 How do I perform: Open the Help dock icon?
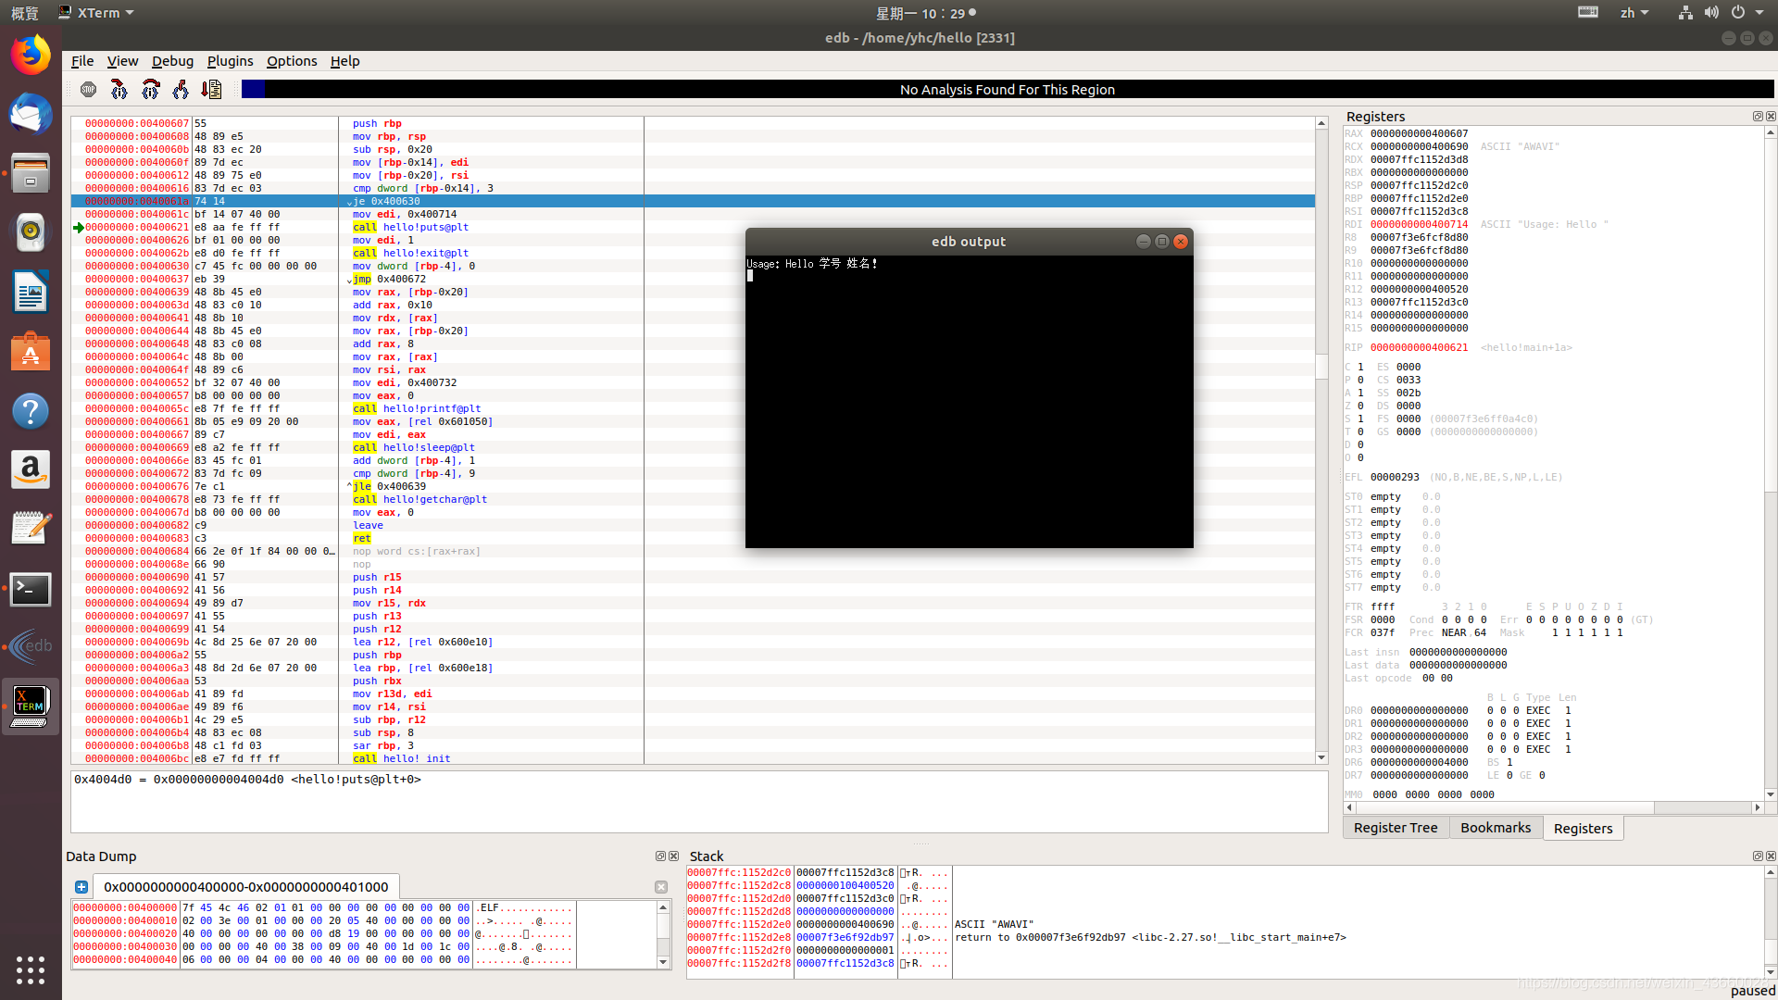tap(31, 410)
